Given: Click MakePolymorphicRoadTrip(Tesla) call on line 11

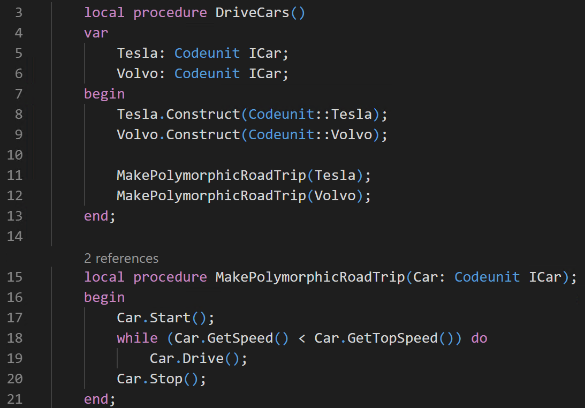Looking at the screenshot, I should point(244,176).
